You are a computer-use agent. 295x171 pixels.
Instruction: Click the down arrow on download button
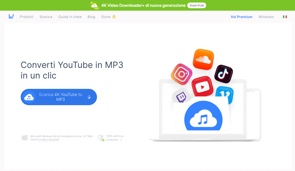coord(89,97)
